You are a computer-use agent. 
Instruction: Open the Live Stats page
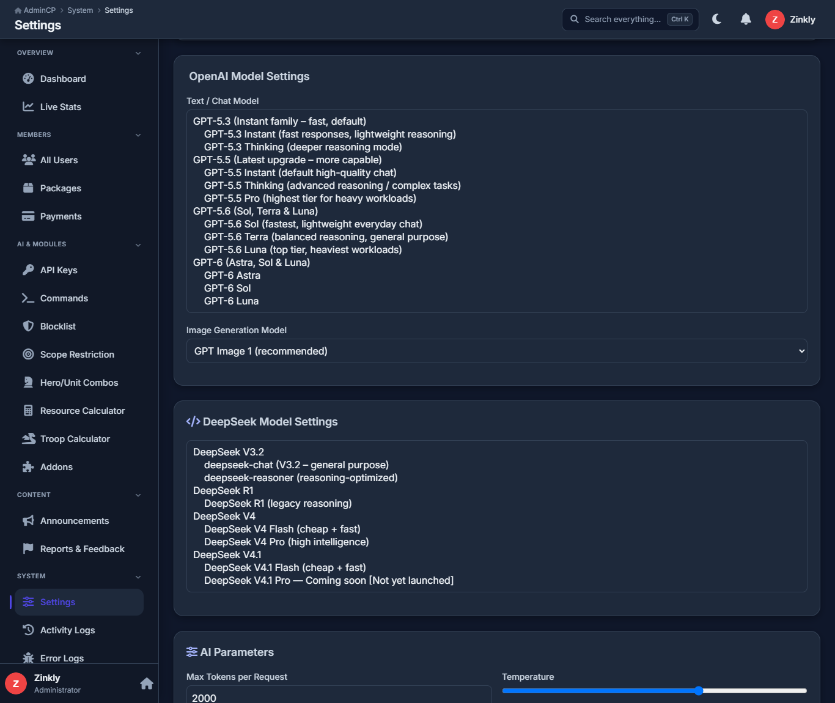tap(79, 106)
